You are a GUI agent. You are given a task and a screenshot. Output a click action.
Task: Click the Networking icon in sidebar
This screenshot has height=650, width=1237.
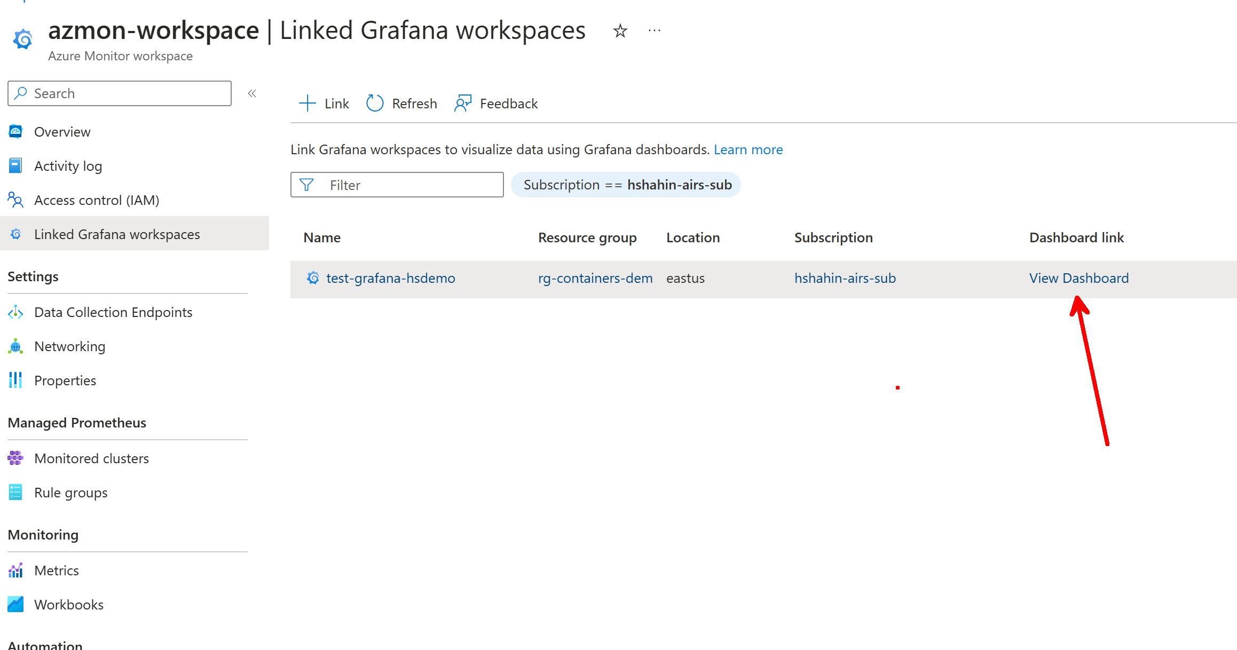pyautogui.click(x=15, y=346)
